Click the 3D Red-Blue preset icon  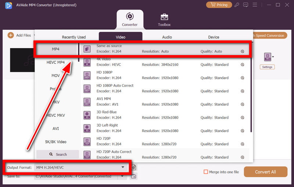point(87,115)
